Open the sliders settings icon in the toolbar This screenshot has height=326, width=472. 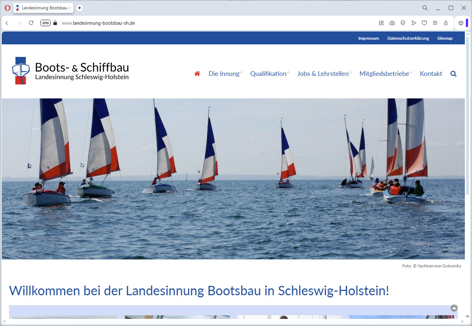[x=435, y=23]
